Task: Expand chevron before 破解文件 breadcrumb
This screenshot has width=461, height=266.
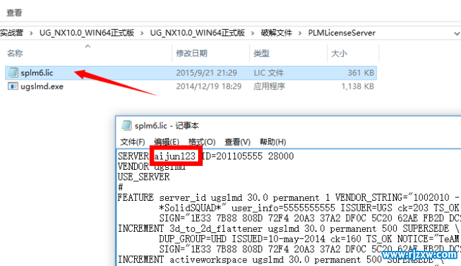Action: (x=252, y=33)
